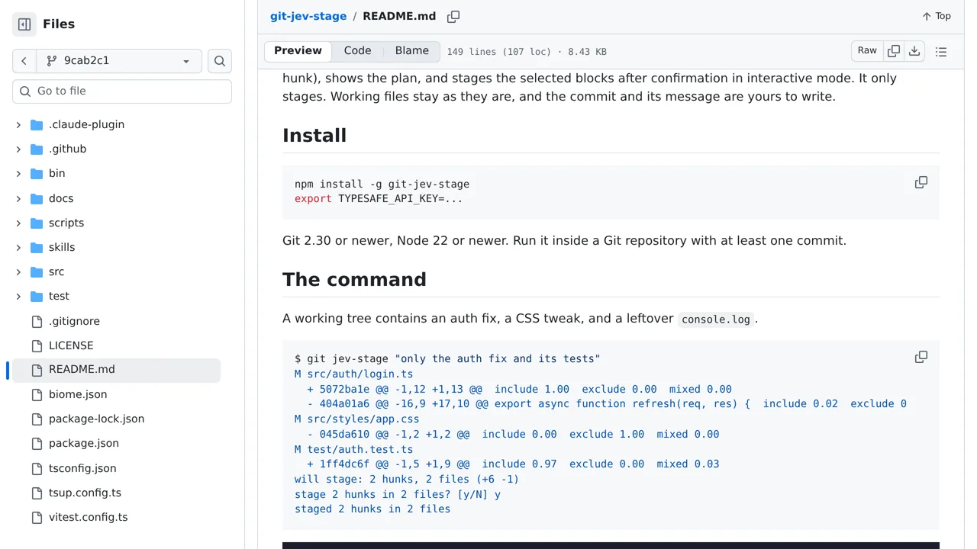Click the 'M src/styles/app.css' line
977x549 pixels.
(x=357, y=419)
